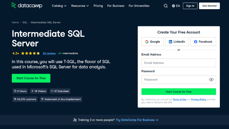Click the people icon beside Training text

click(75, 120)
